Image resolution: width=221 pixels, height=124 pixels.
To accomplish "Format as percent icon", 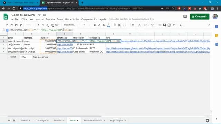I will (x=43, y=25).
